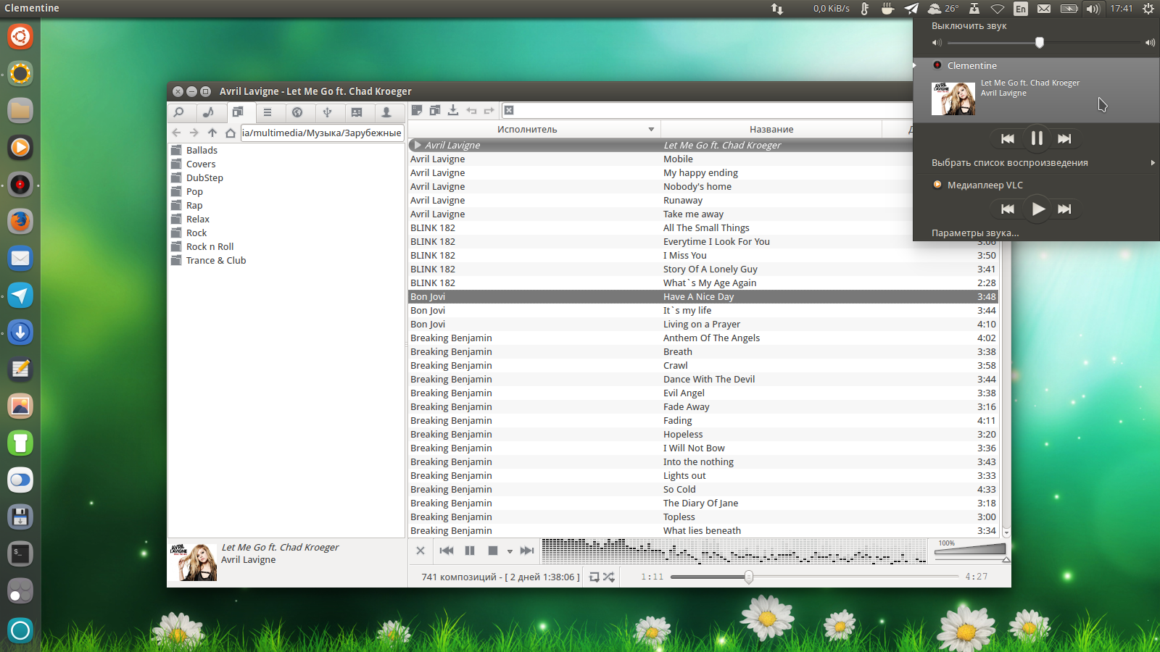1160x652 pixels.
Task: Open the Song info tab
Action: tap(357, 112)
